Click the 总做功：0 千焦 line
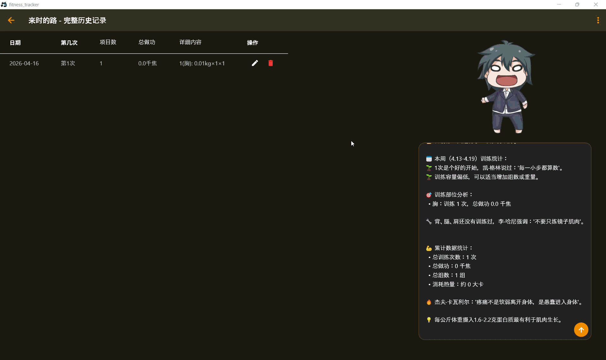Image resolution: width=606 pixels, height=360 pixels. coord(449,266)
